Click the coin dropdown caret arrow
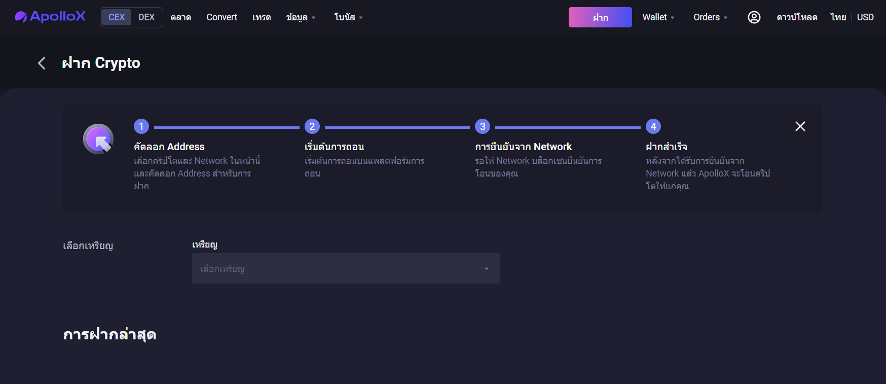 (487, 269)
